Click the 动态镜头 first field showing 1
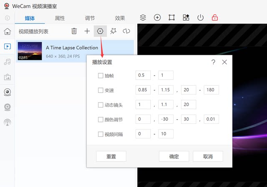This screenshot has width=267, height=187. click(143, 105)
